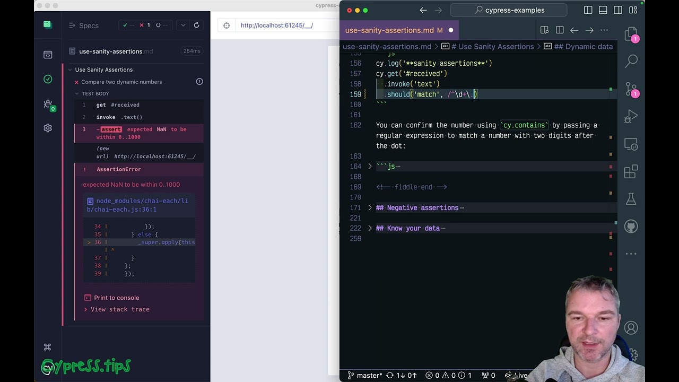Navigate back with editor toolbar arrow
The height and width of the screenshot is (382, 679).
click(x=574, y=30)
